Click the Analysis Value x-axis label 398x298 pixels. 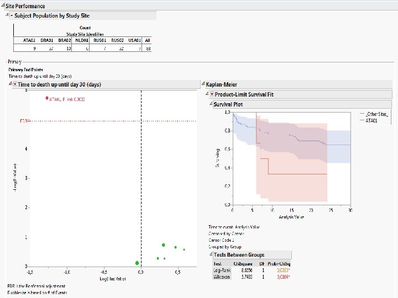(x=291, y=217)
